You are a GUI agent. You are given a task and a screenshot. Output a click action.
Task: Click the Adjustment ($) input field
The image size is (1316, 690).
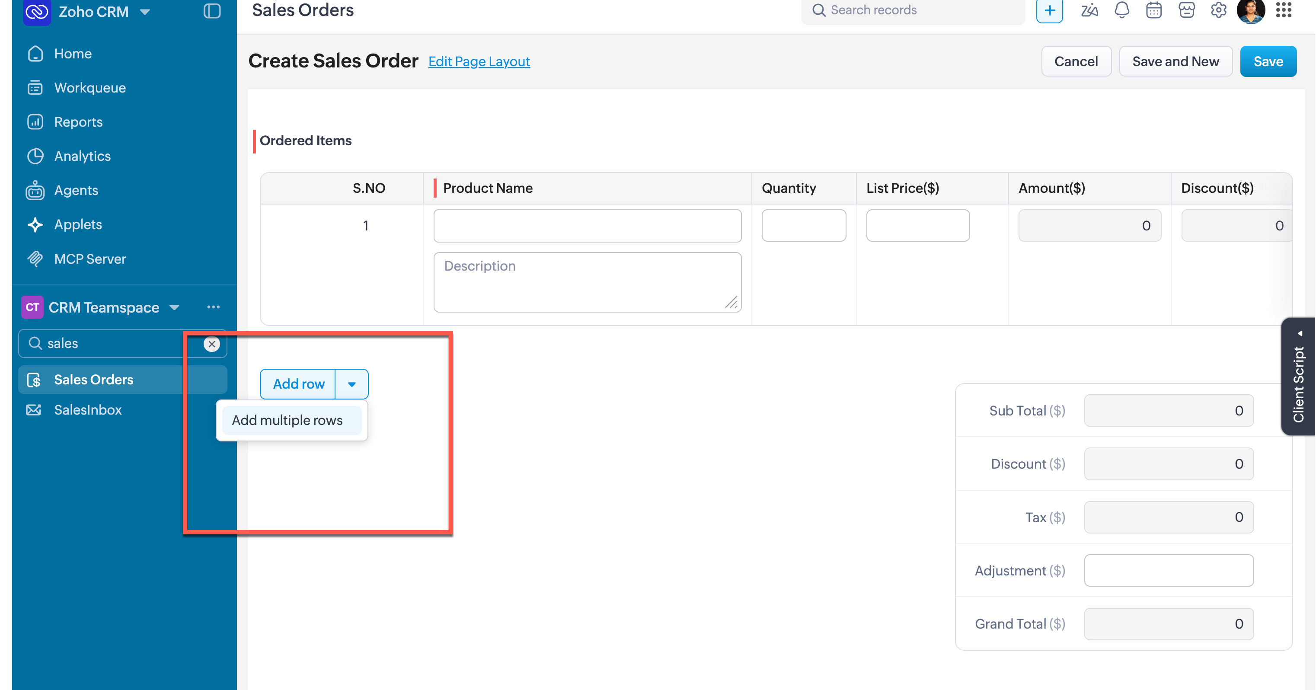[x=1168, y=571]
